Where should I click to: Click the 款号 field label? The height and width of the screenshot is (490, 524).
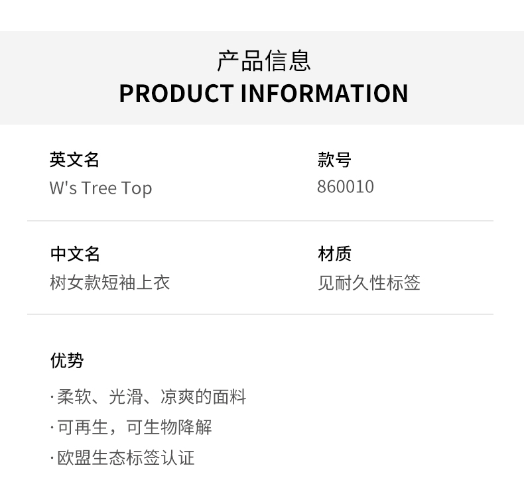point(334,159)
